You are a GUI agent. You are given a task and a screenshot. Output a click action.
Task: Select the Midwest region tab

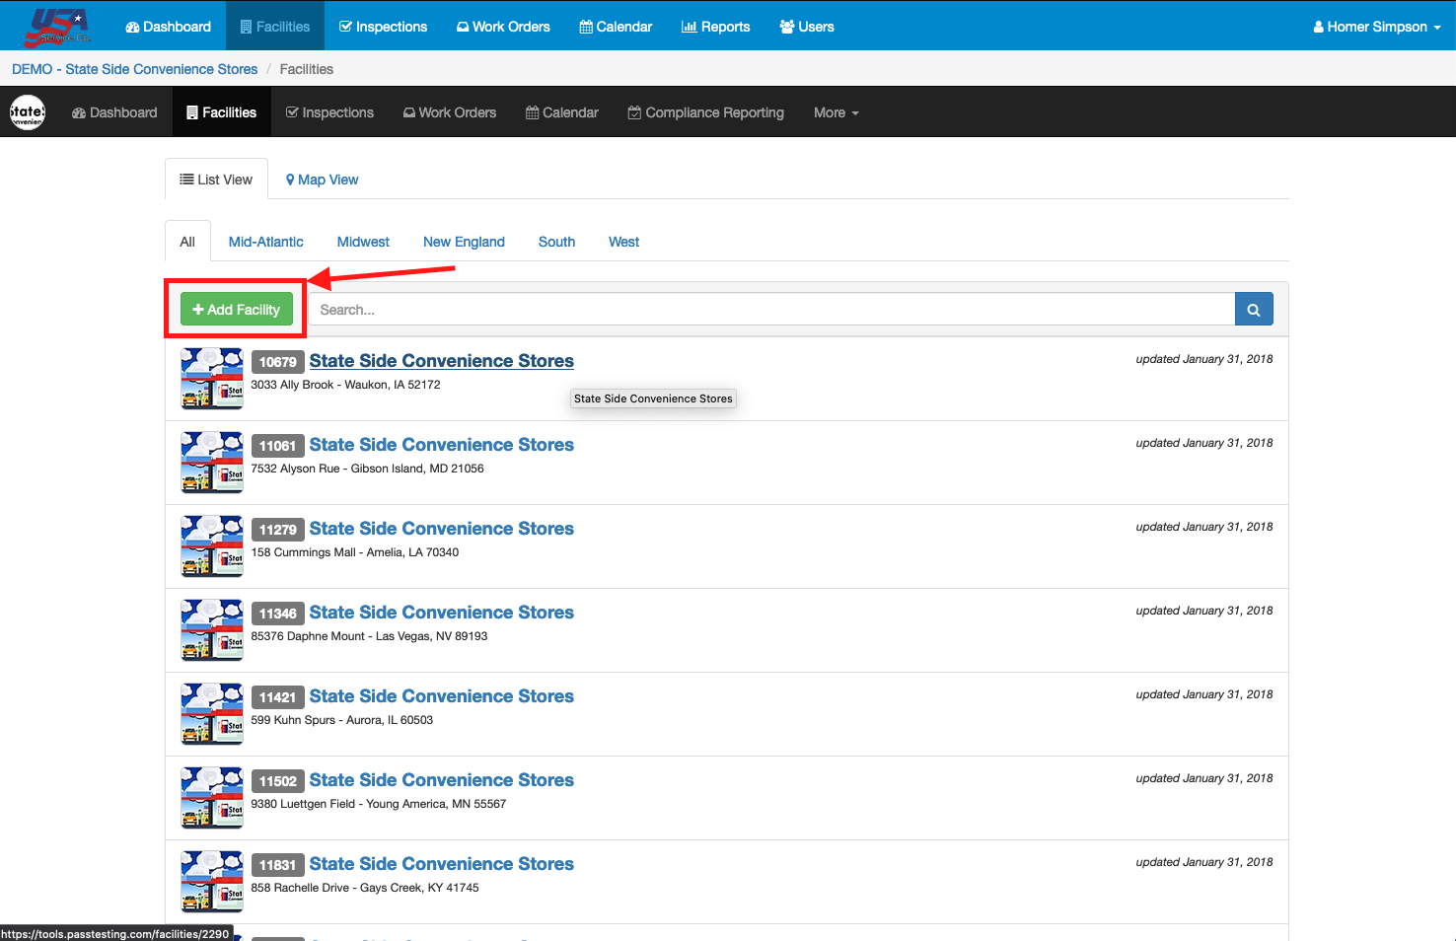click(363, 242)
